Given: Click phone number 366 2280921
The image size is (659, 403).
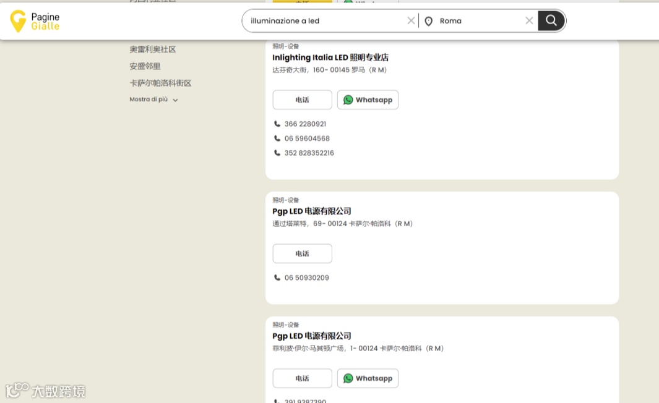Looking at the screenshot, I should [x=305, y=124].
